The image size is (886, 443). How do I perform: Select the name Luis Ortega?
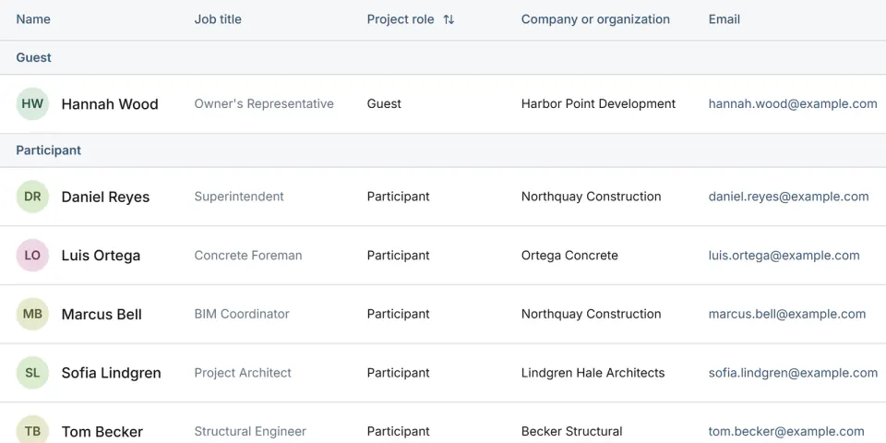point(101,256)
